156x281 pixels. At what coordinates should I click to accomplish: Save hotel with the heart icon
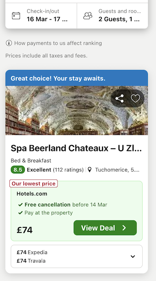tap(136, 99)
